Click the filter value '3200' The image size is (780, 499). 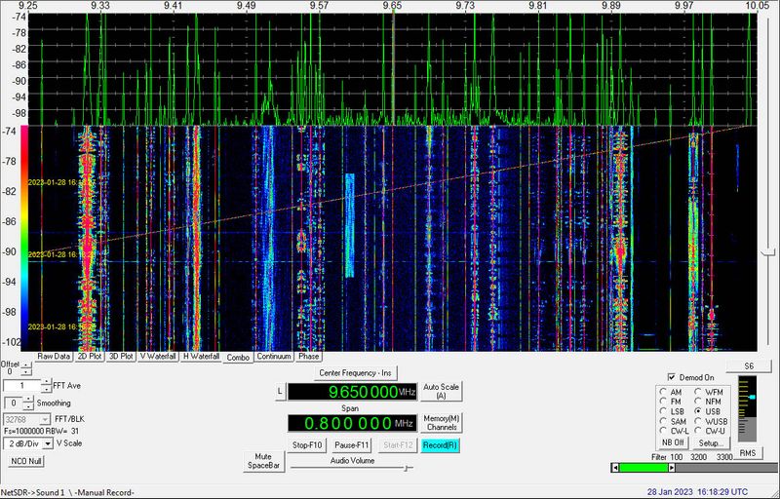click(x=698, y=457)
